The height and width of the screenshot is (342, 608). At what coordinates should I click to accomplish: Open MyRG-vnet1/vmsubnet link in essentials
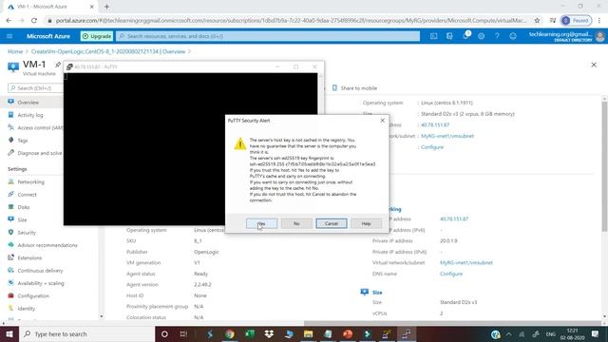[447, 136]
